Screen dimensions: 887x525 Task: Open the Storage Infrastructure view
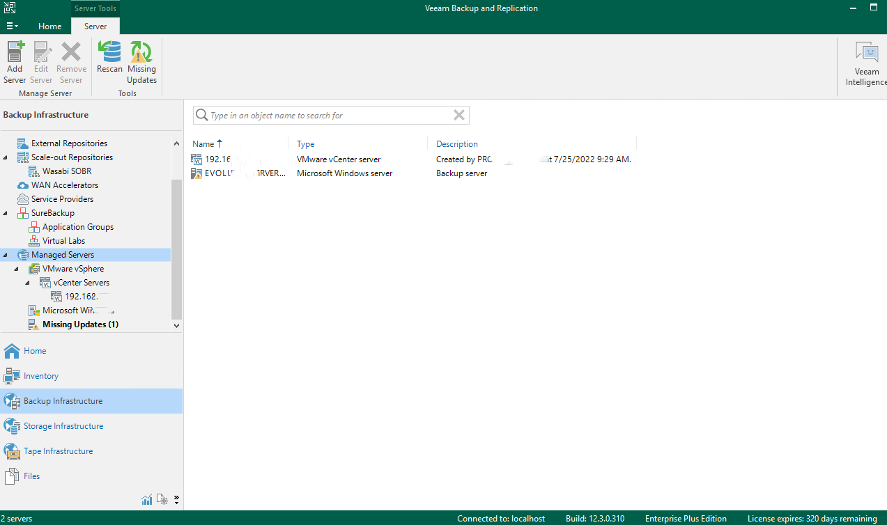pos(63,426)
